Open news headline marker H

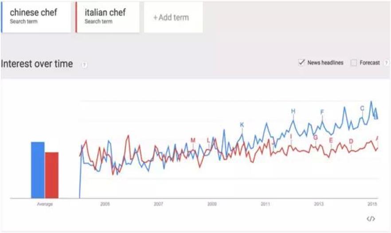(293, 111)
